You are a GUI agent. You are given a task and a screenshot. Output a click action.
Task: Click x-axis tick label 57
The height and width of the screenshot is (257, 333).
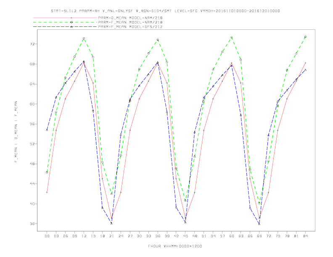coord(222,236)
